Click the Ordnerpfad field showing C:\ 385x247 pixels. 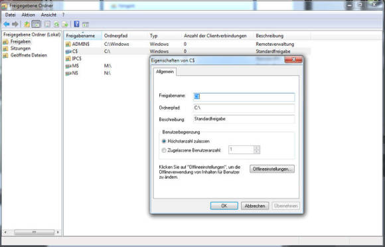[x=244, y=108]
